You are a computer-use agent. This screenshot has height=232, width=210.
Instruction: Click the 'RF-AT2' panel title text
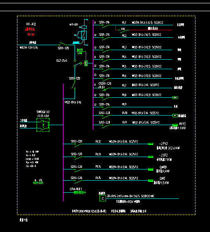pos(31,24)
